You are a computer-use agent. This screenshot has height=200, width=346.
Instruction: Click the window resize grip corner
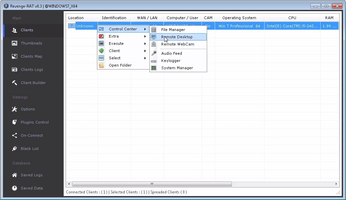pyautogui.click(x=338, y=192)
